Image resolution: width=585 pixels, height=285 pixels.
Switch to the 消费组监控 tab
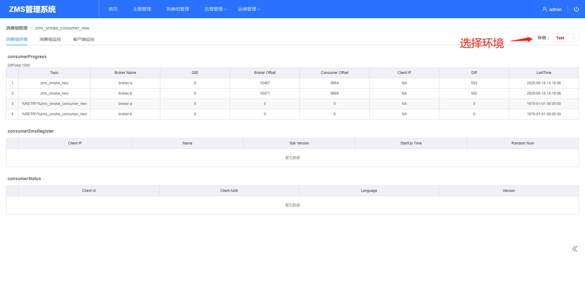50,39
